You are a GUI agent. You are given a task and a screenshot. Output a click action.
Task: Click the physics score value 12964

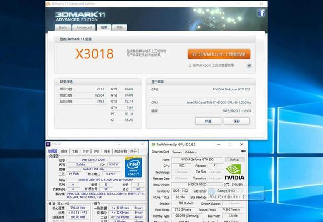pyautogui.click(x=99, y=95)
